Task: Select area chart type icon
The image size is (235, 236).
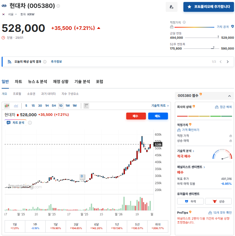Action: [16, 106]
